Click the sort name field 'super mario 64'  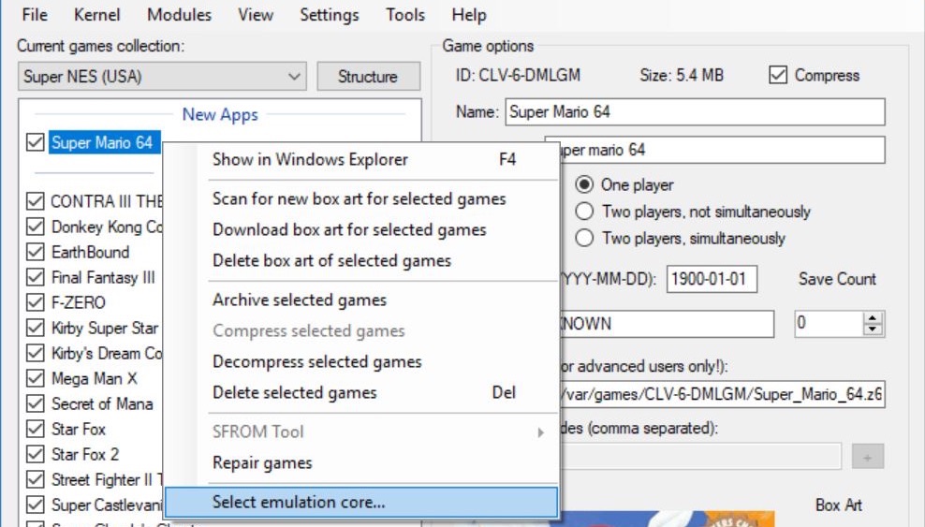[722, 150]
